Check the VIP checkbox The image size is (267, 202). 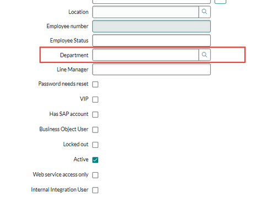tap(95, 99)
